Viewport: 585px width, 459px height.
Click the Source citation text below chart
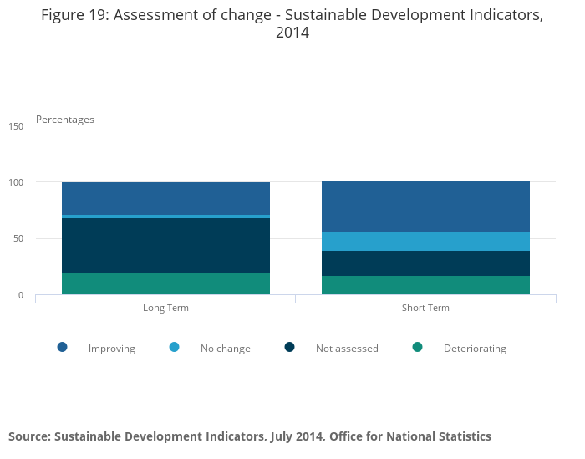[x=250, y=436]
